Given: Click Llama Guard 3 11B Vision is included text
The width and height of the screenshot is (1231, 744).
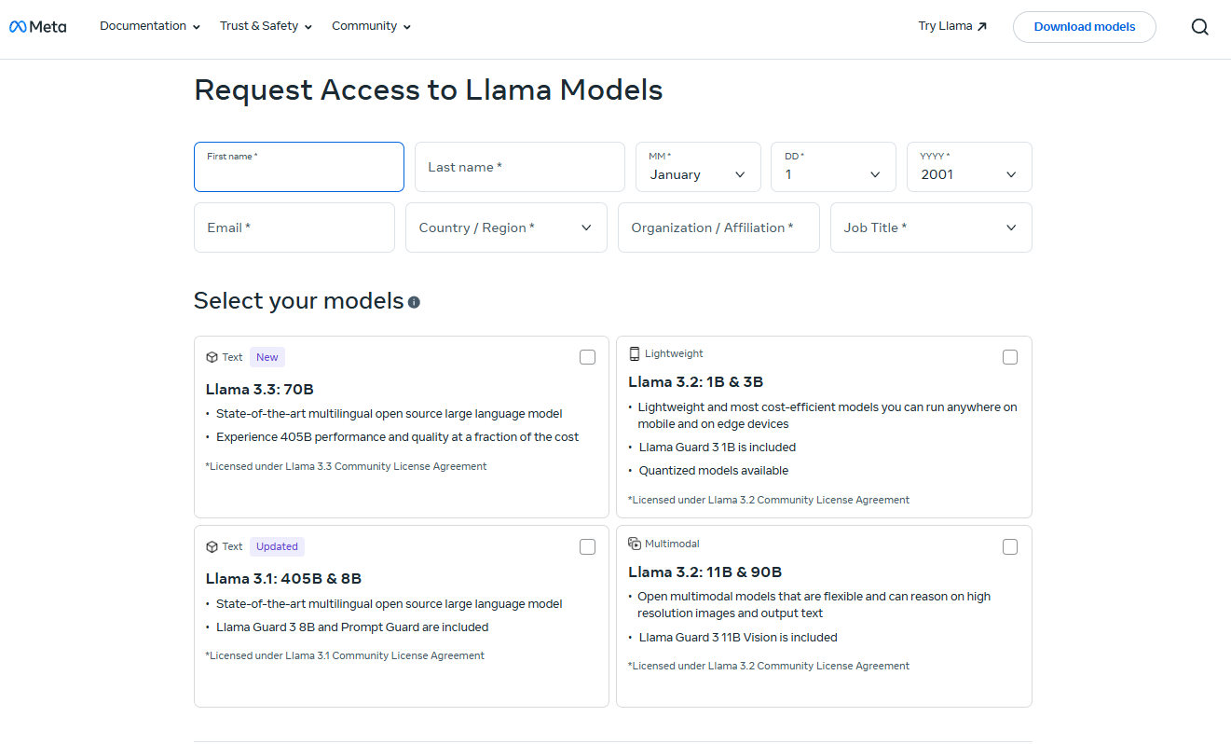Looking at the screenshot, I should click(x=738, y=638).
